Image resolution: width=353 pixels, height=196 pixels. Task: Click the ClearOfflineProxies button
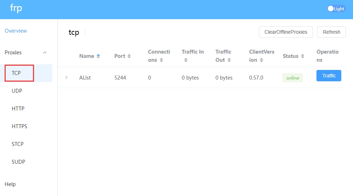[286, 32]
